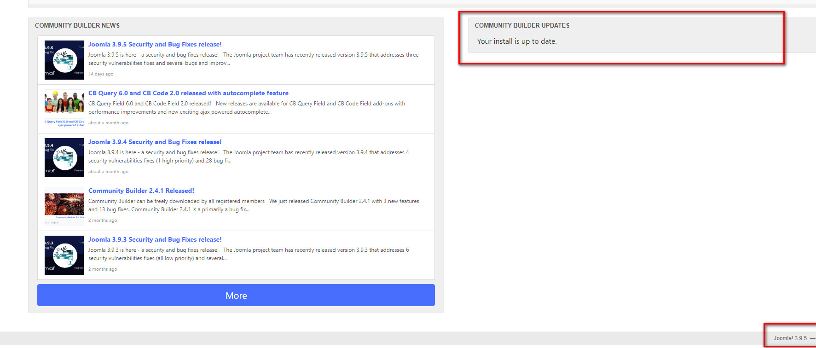This screenshot has width=816, height=348.
Task: Click the Joomla! 3.9.5 version in footer
Action: (x=790, y=338)
